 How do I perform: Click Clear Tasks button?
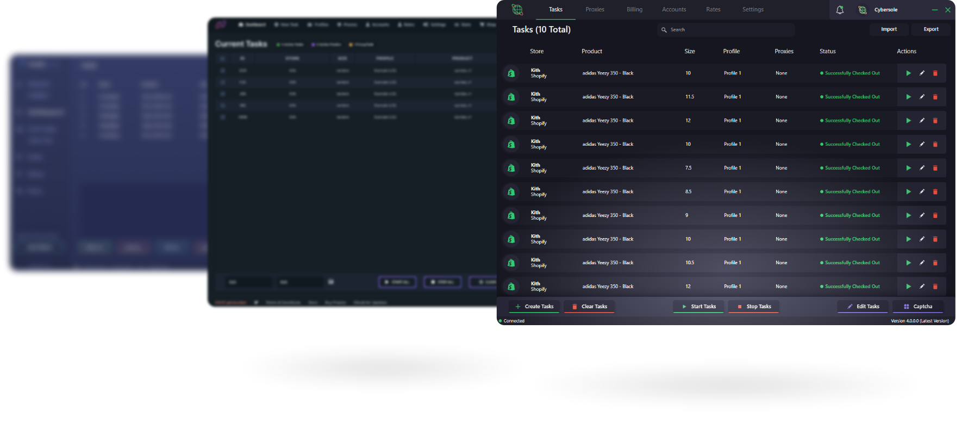tap(590, 307)
